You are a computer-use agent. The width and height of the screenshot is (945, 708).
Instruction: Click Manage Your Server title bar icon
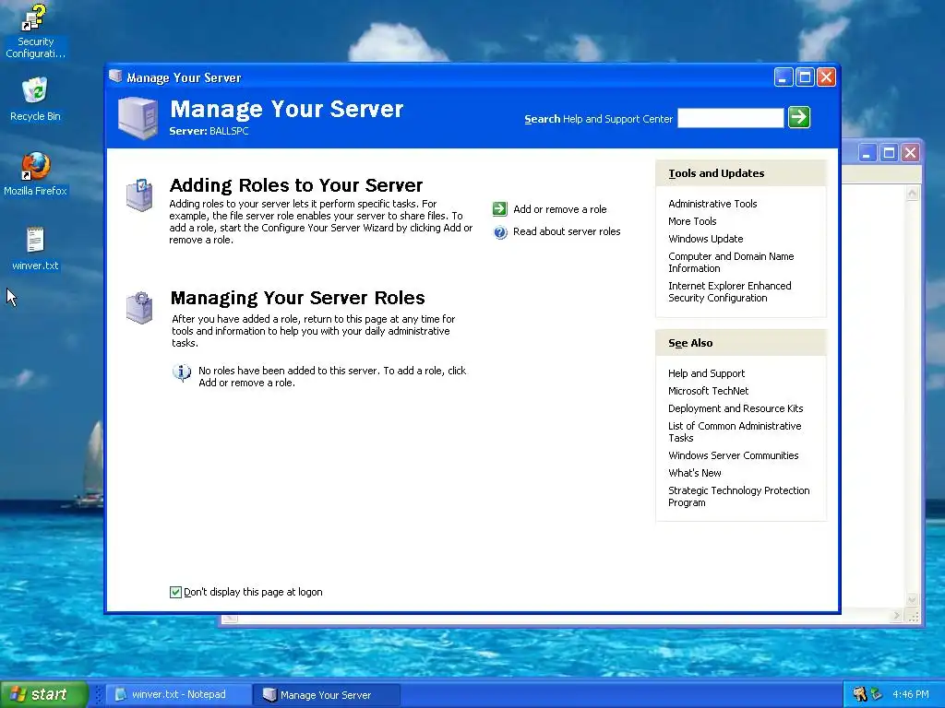coord(115,77)
